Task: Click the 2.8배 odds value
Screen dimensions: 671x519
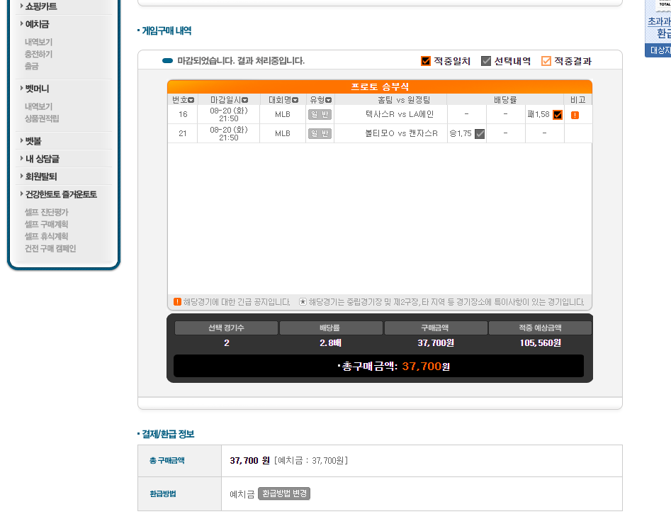Action: point(330,343)
